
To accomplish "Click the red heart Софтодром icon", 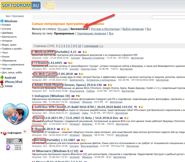I will (x=5, y=133).
